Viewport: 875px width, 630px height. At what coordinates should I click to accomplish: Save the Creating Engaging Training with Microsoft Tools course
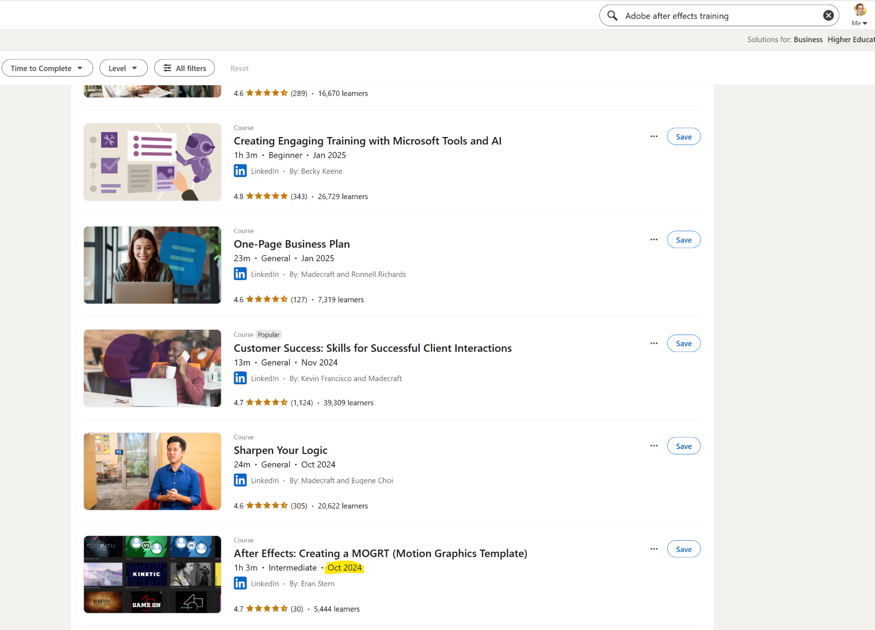tap(684, 136)
